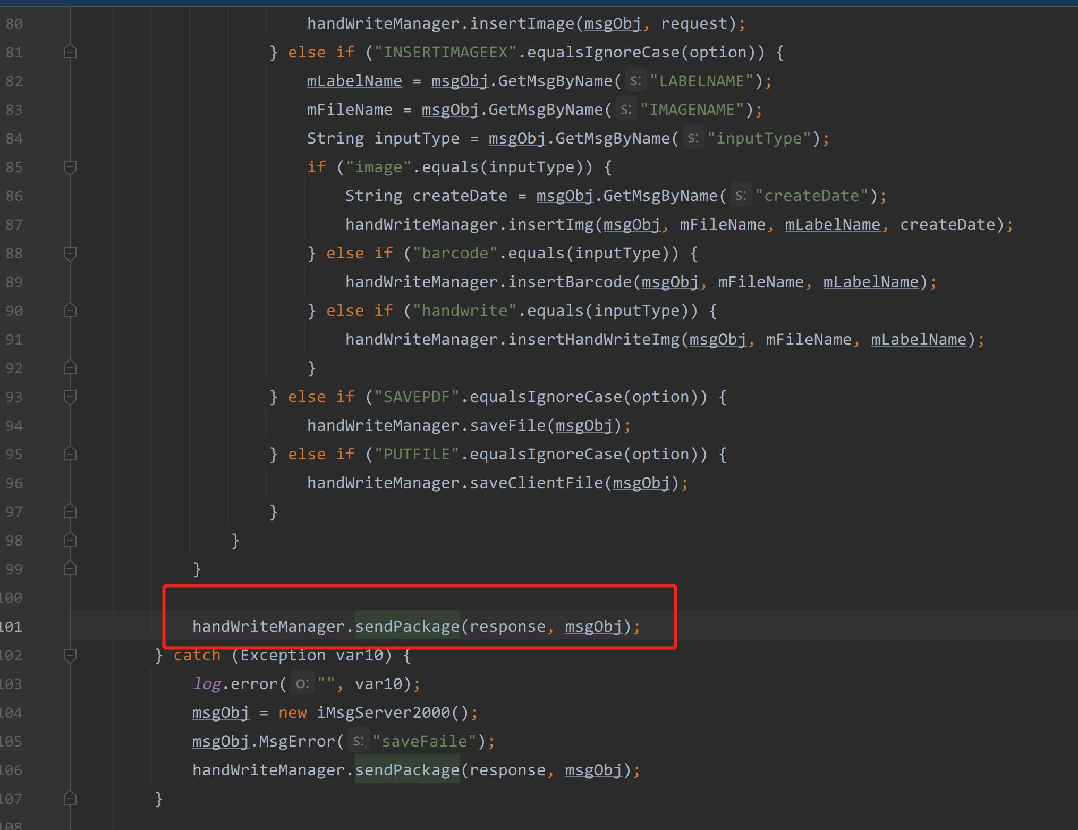Click the "SAVEPDF" string literal

coord(416,397)
